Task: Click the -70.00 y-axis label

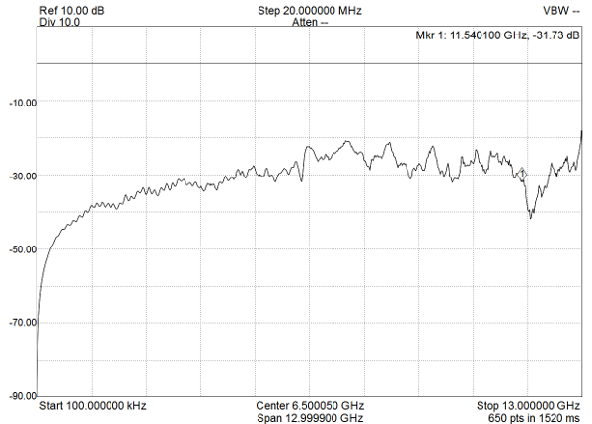Action: click(23, 323)
